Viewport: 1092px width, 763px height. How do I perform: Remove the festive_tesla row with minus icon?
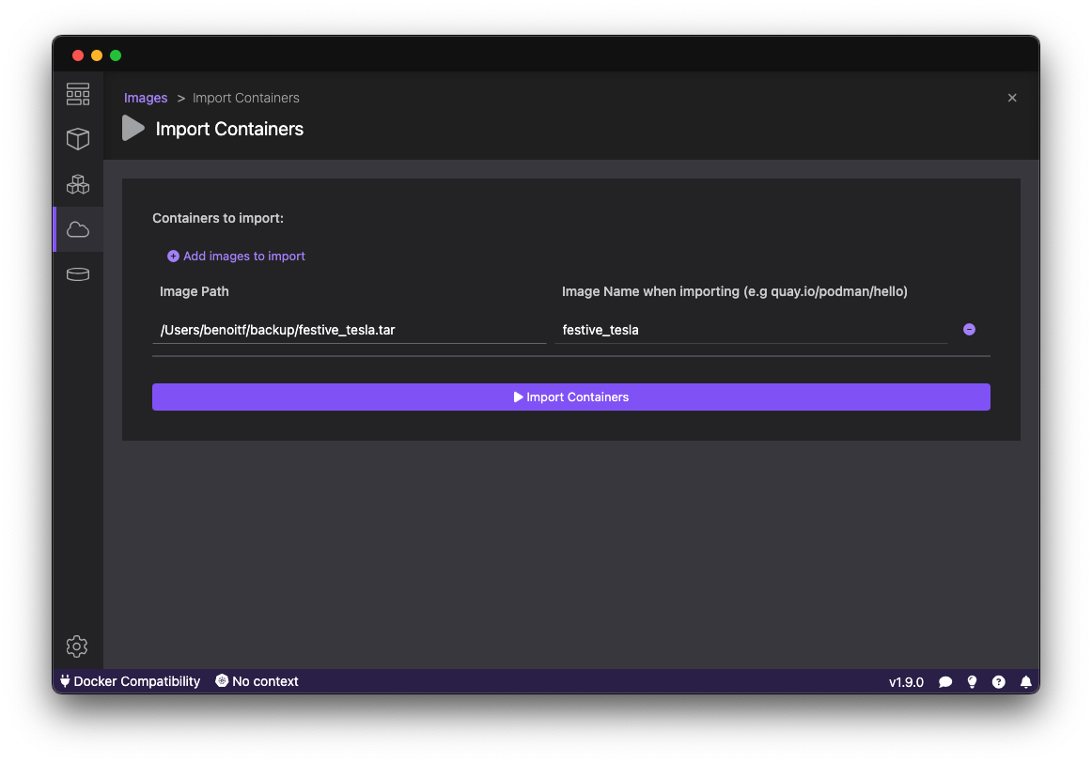969,330
